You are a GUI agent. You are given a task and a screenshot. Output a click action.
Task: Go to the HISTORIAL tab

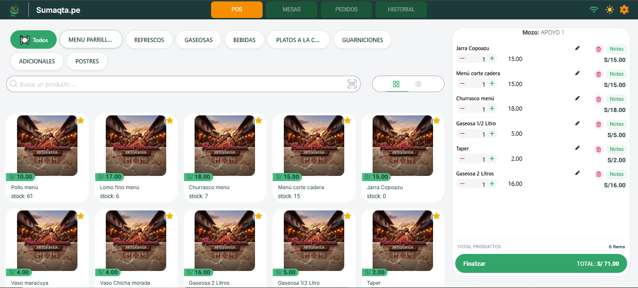coord(401,9)
